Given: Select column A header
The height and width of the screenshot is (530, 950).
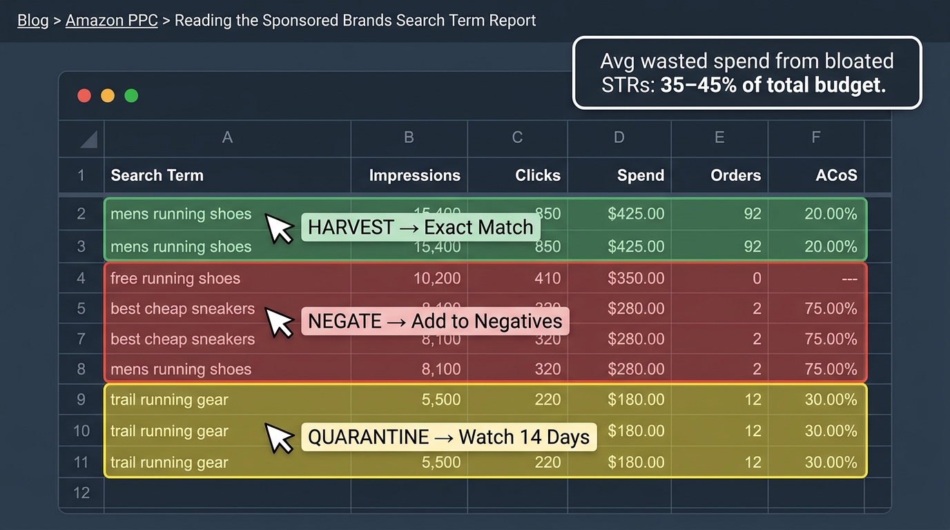Looking at the screenshot, I should pyautogui.click(x=227, y=138).
